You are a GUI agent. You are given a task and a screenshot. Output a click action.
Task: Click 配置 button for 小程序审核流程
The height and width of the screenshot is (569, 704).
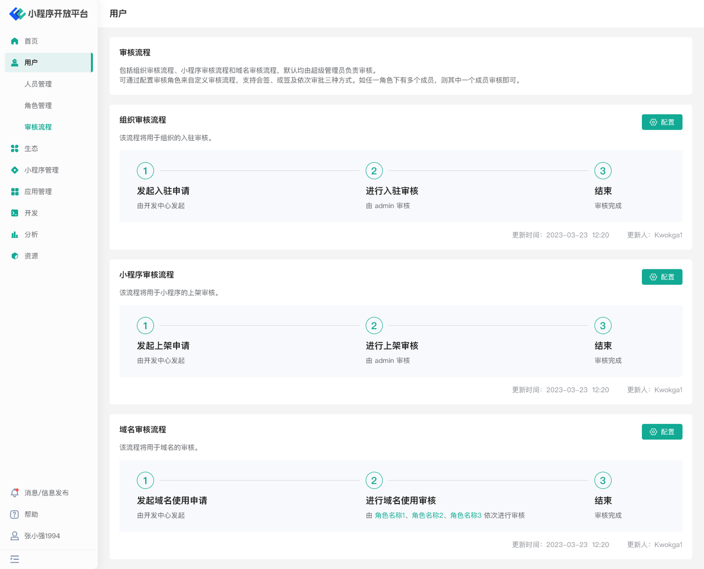(x=662, y=277)
